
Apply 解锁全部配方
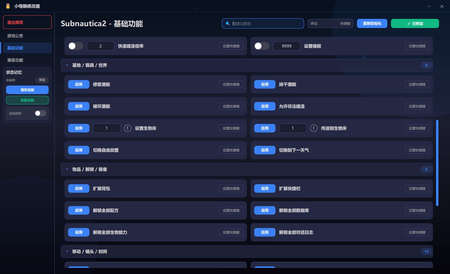[x=79, y=210]
